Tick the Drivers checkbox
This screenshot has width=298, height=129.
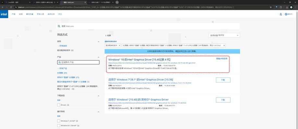click(x=58, y=105)
